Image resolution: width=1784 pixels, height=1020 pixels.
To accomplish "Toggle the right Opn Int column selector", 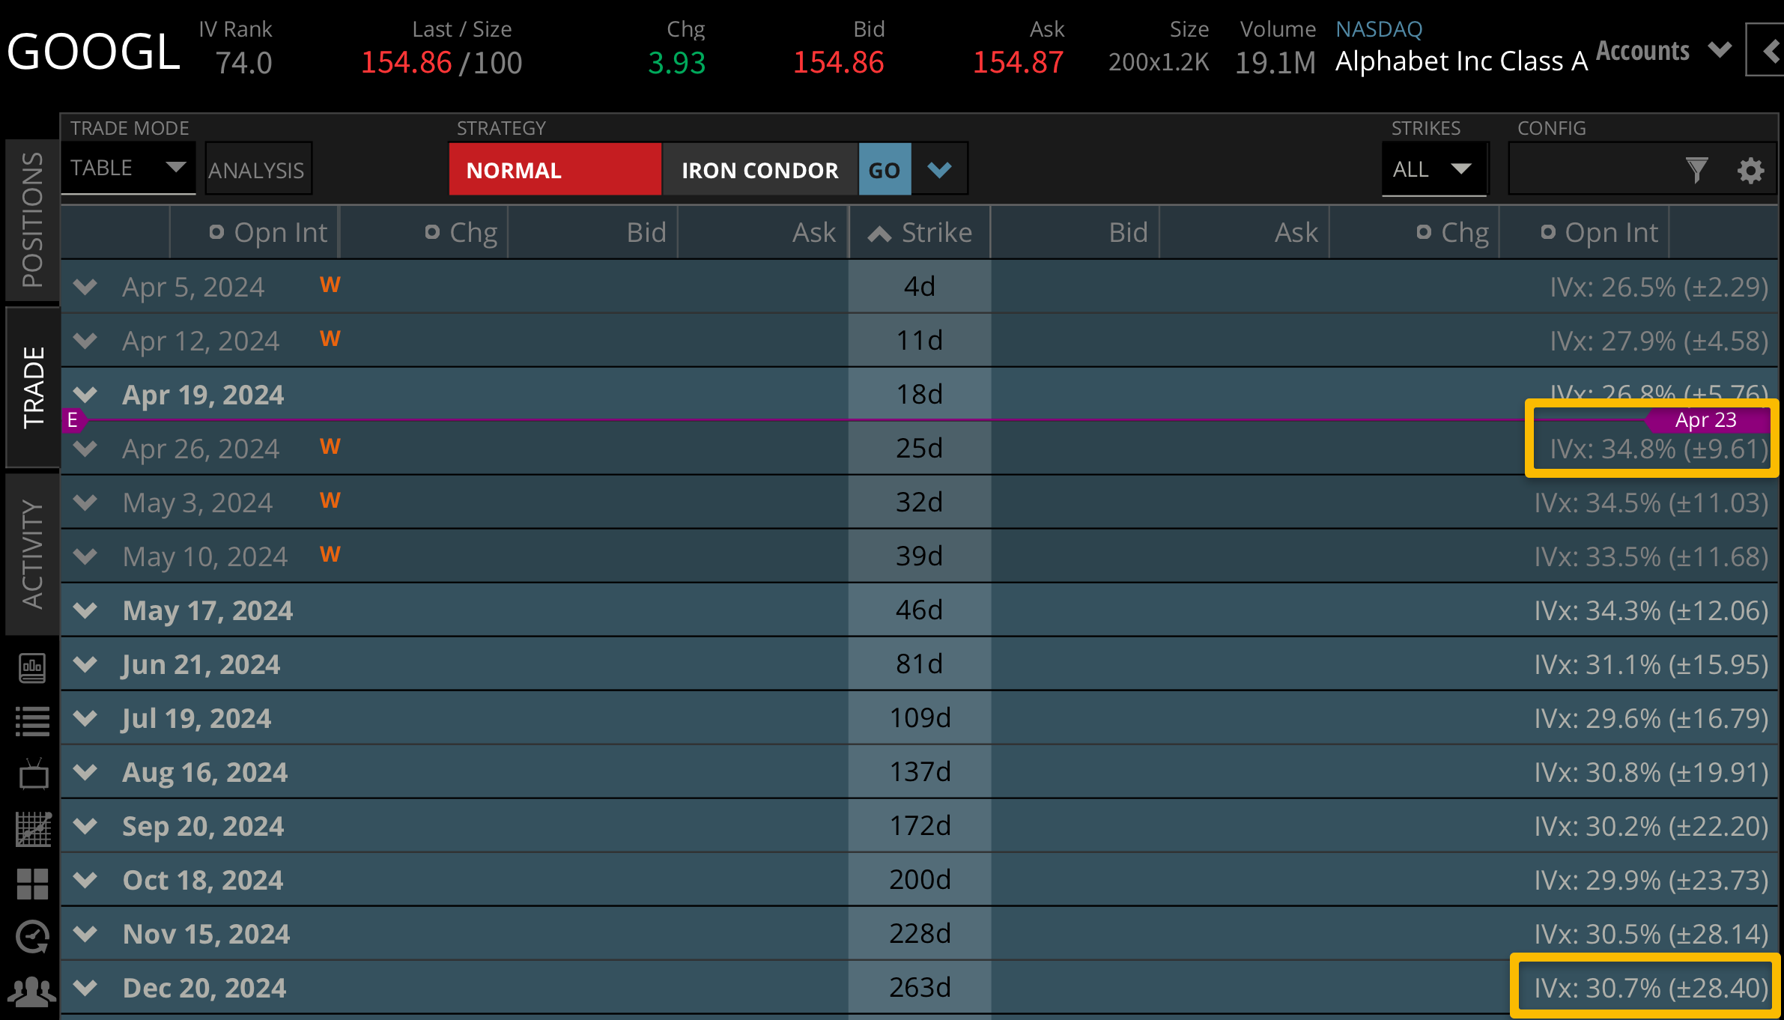I will point(1547,232).
